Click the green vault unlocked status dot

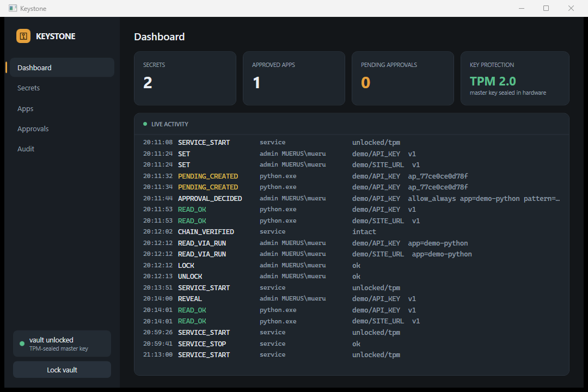[x=22, y=344]
